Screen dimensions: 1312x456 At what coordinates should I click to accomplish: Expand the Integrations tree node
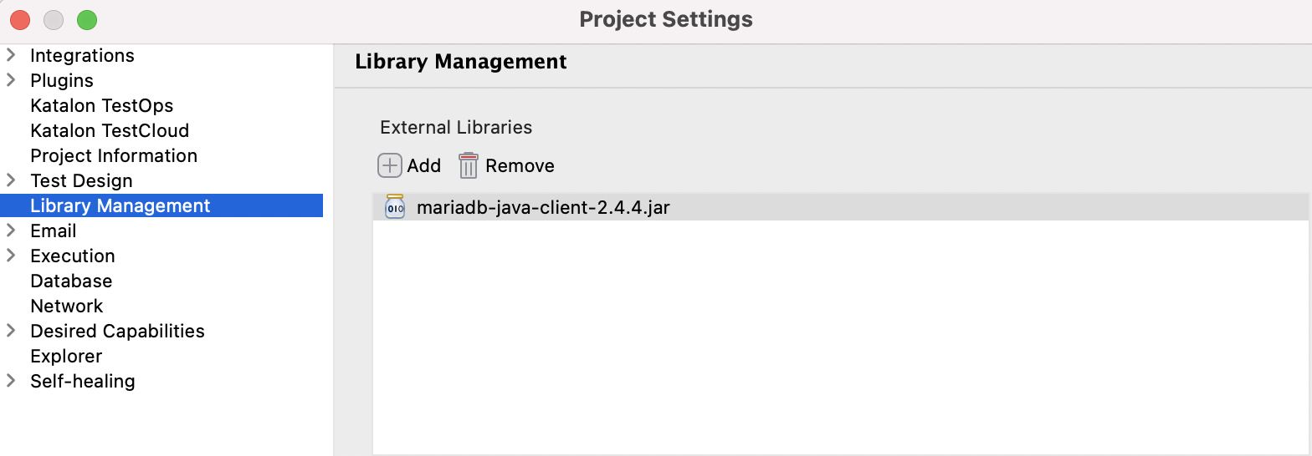pyautogui.click(x=11, y=55)
